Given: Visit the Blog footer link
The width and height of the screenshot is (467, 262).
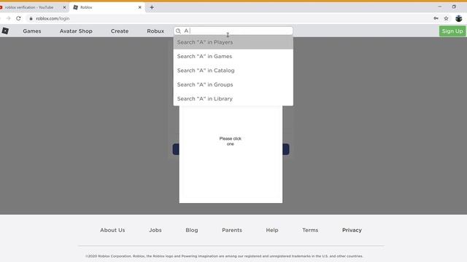Looking at the screenshot, I should pos(191,230).
